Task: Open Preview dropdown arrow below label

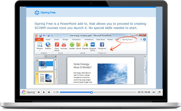Action: click(40, 50)
